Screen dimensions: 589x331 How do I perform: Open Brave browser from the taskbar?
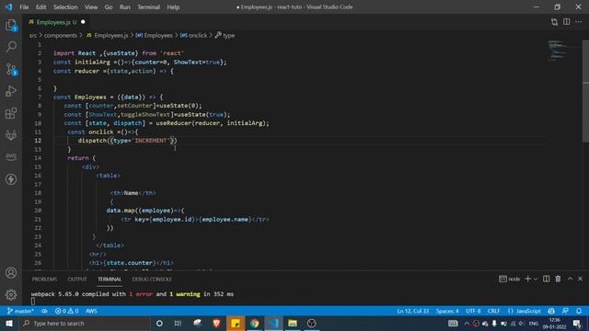pyautogui.click(x=216, y=323)
